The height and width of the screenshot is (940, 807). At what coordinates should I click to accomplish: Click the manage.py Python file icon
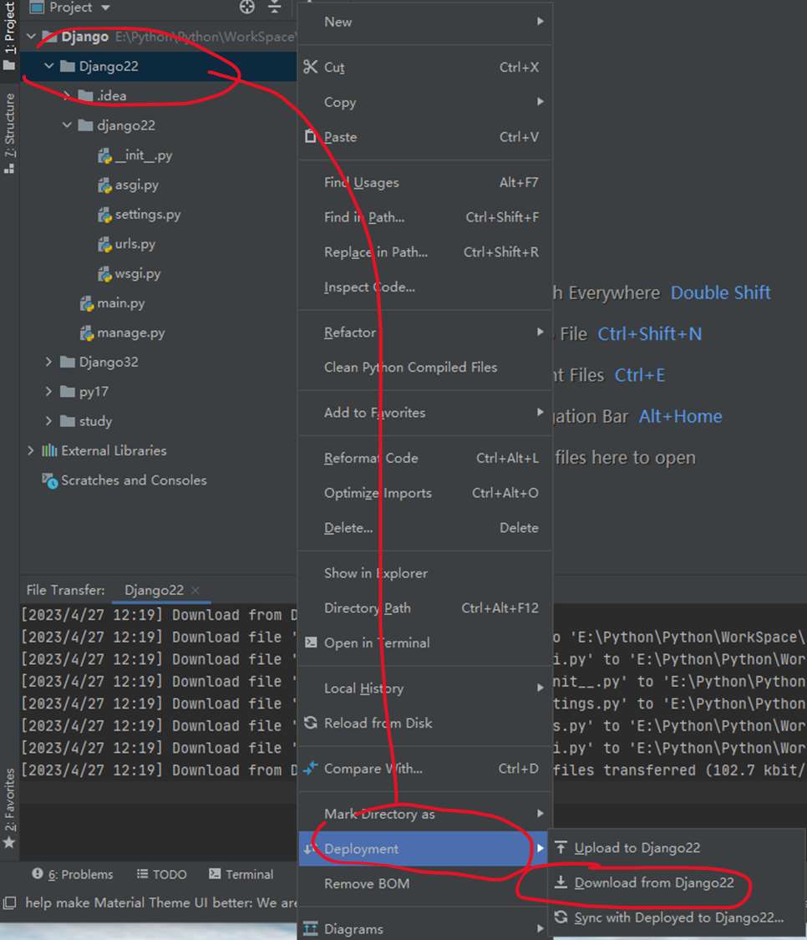(x=87, y=332)
